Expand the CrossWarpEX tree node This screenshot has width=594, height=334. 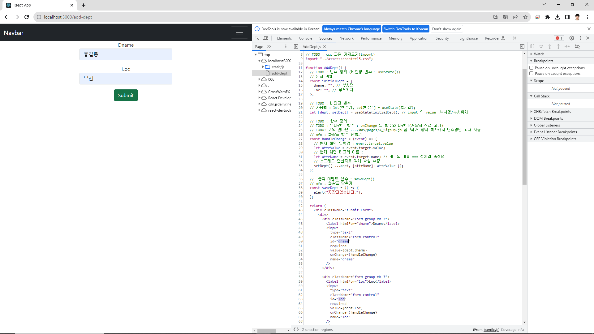coord(259,92)
